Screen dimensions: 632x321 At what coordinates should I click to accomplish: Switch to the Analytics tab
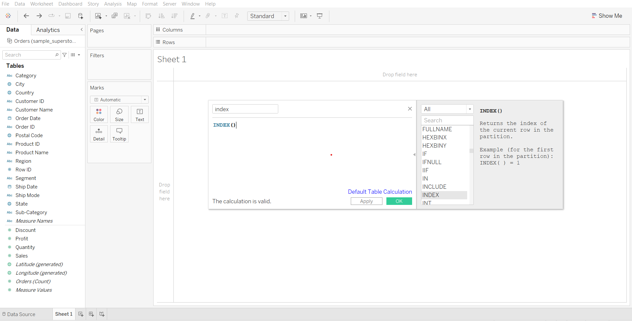pos(48,30)
